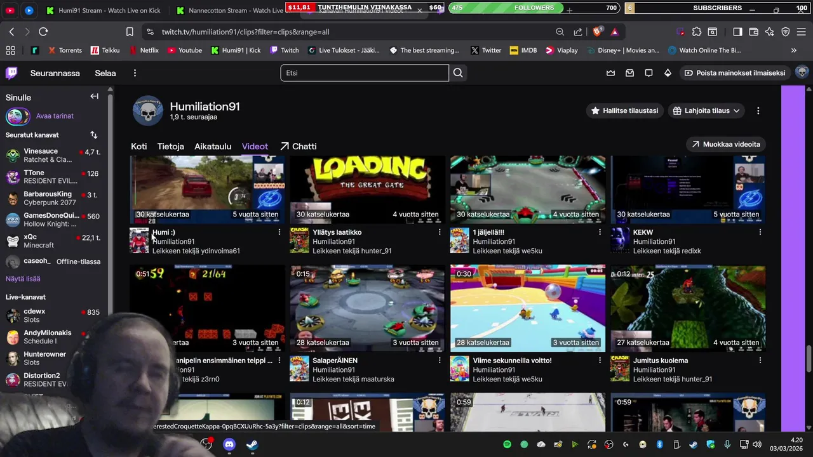Open the Yllätys laatikko clip thumbnail
This screenshot has width=813, height=457.
pyautogui.click(x=368, y=189)
